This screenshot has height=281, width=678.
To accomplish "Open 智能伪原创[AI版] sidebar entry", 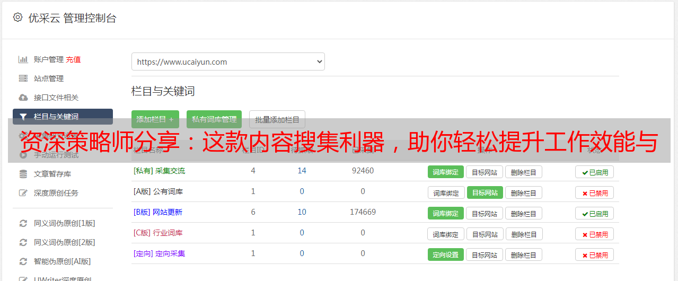I will point(63,261).
